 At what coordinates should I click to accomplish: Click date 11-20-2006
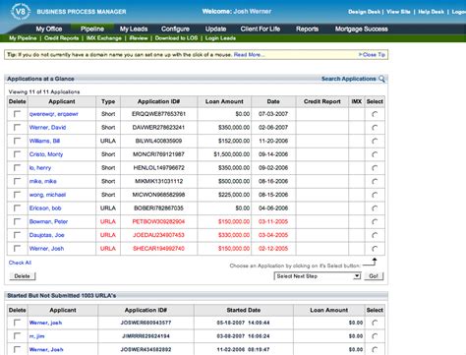point(273,141)
